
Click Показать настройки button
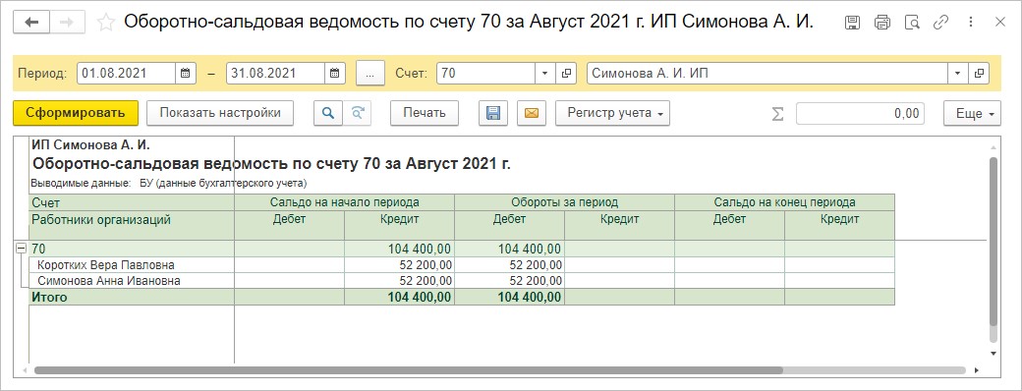[220, 113]
